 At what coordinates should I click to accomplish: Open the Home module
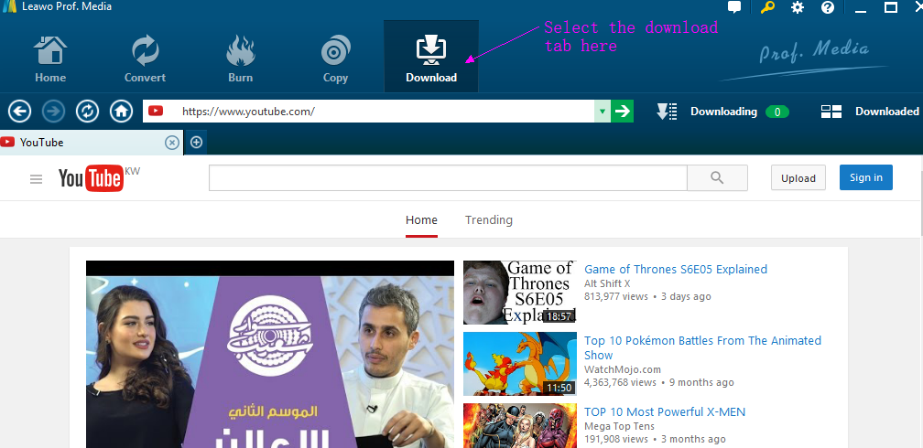click(x=50, y=59)
